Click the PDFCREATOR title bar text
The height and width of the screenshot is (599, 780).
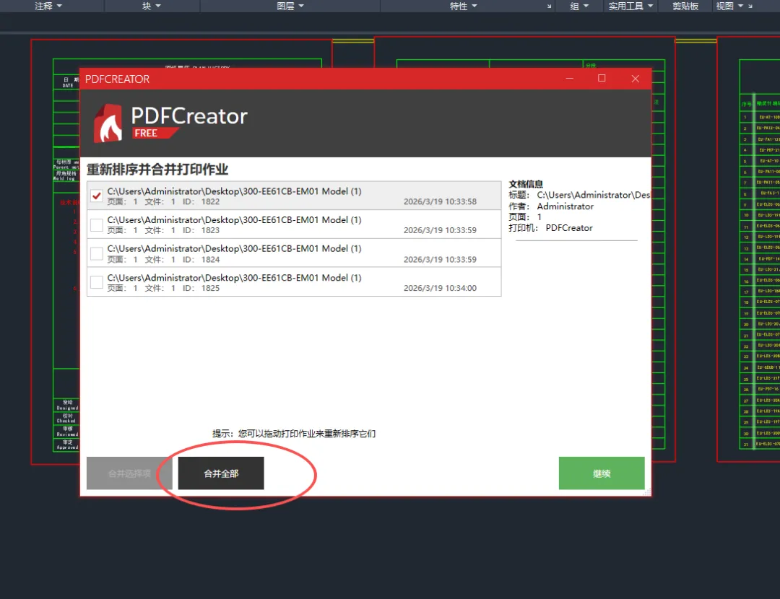coord(117,79)
